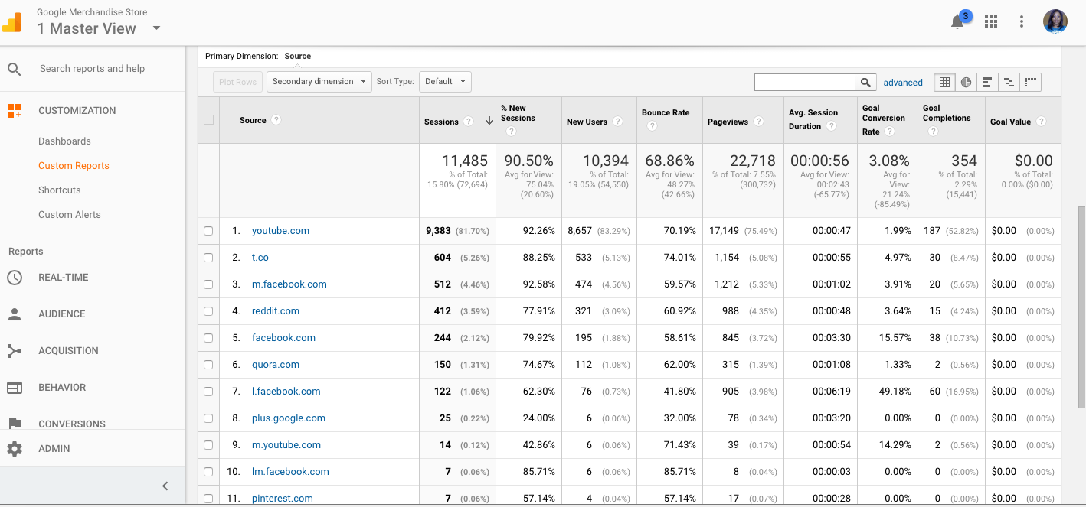
Task: Click into the table search input field
Action: click(x=805, y=83)
